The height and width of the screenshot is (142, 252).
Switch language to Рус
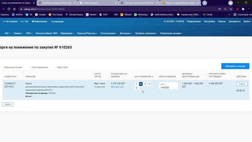point(27,21)
